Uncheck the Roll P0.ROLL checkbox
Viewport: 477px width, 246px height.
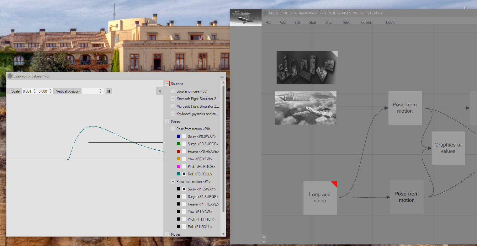[x=184, y=174]
